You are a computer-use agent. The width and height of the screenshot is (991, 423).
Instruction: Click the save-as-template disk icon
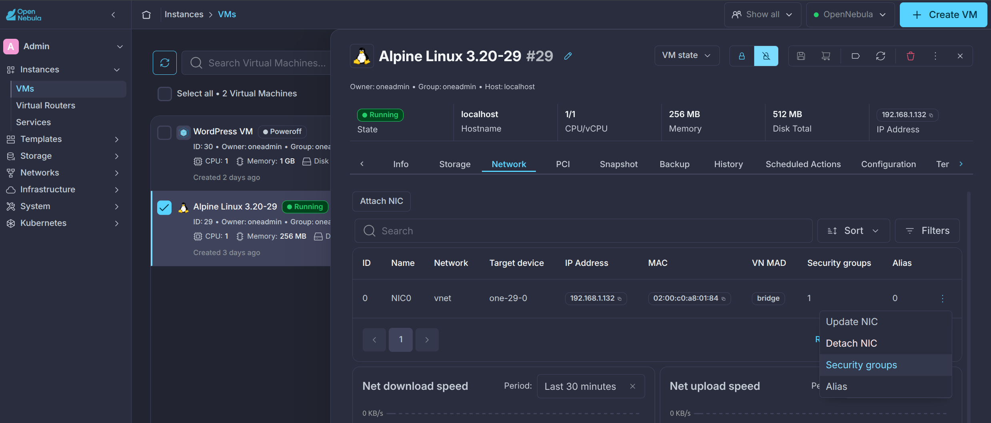click(801, 56)
